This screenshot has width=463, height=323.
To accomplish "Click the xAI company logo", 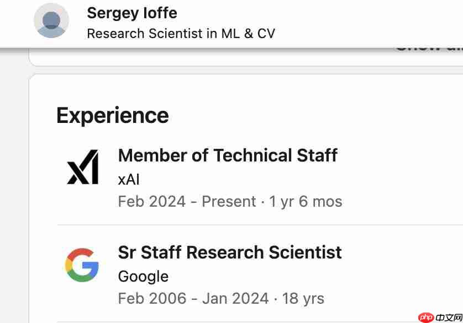I will point(82,167).
